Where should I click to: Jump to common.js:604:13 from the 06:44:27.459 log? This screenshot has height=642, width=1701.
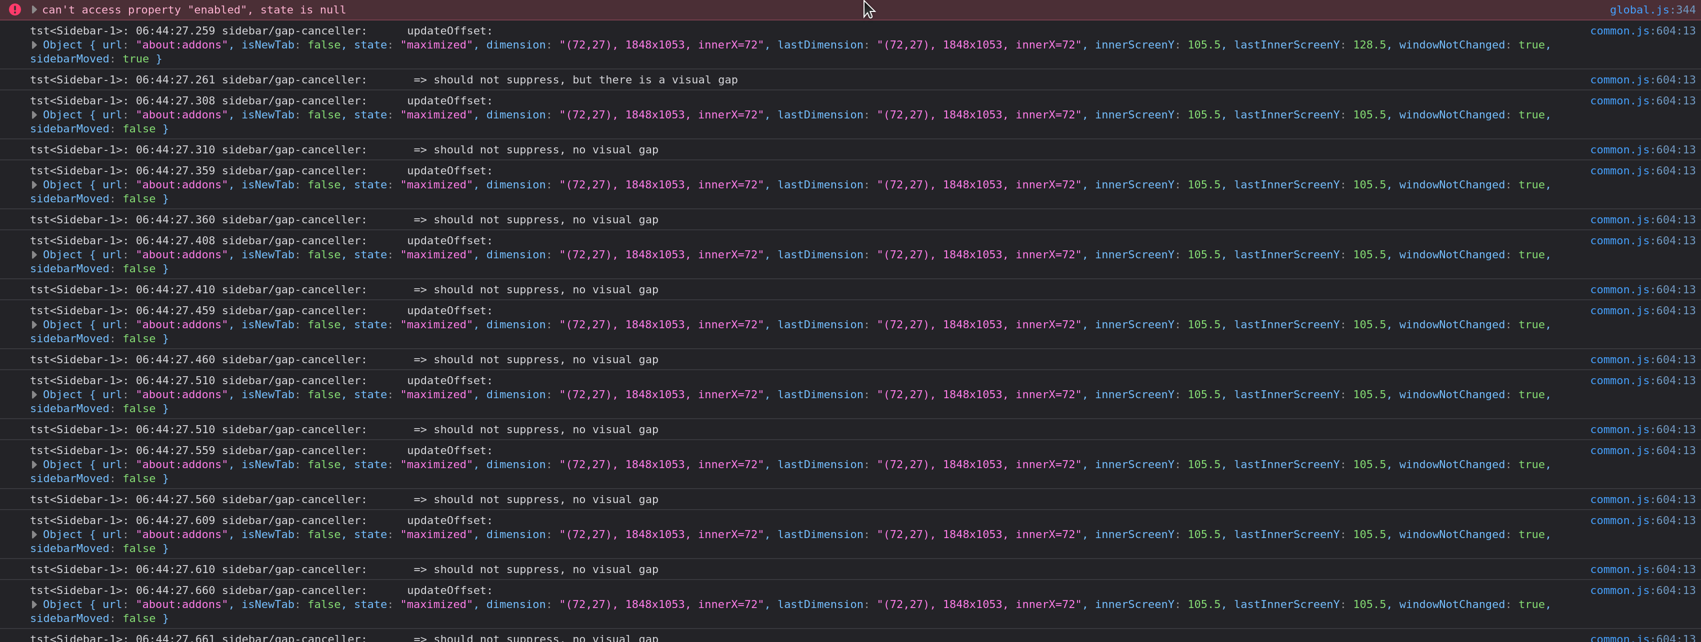pyautogui.click(x=1642, y=311)
